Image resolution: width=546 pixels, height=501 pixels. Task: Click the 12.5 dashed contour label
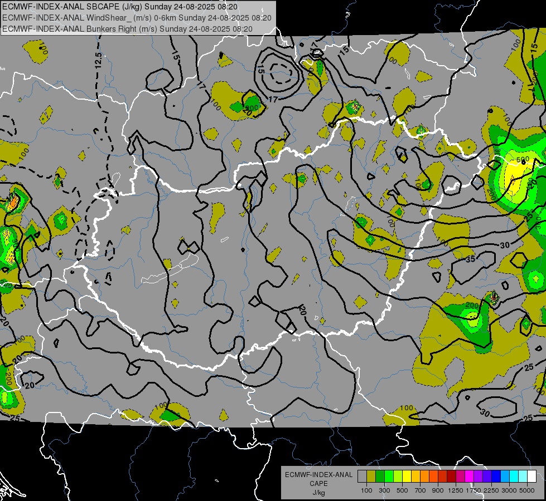coord(99,60)
